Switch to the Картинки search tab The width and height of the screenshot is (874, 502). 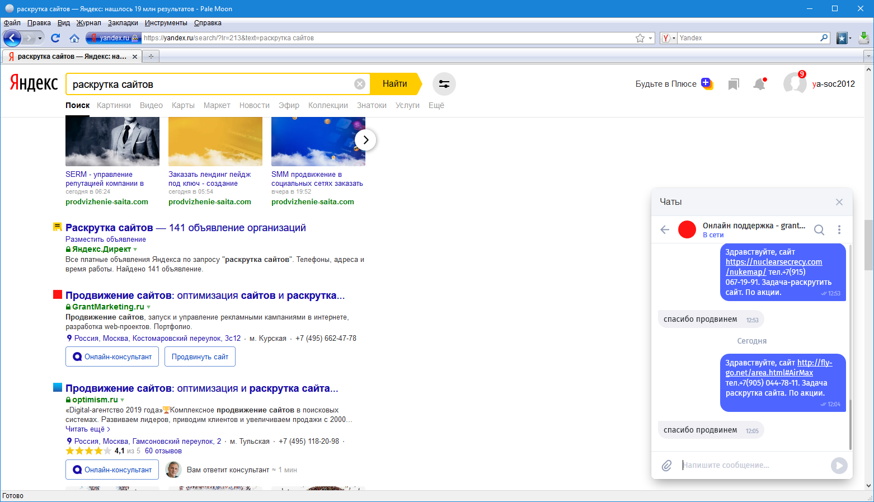click(x=114, y=105)
